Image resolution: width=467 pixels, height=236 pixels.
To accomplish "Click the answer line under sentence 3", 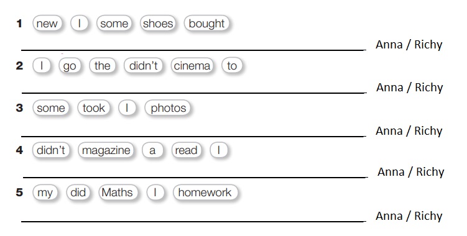I will pos(193,136).
